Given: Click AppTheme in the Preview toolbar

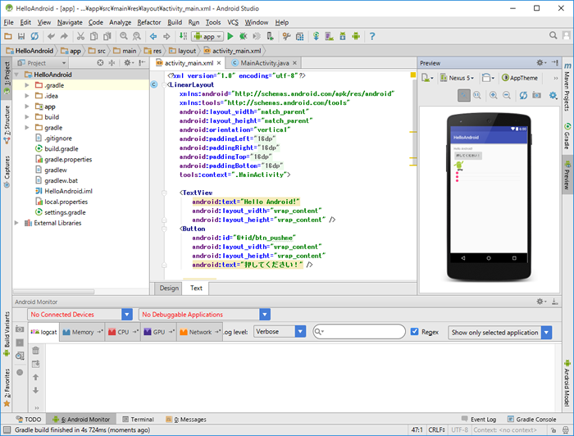Looking at the screenshot, I should (520, 78).
